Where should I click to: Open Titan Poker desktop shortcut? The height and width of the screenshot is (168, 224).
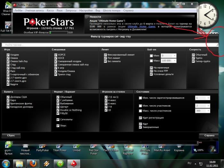click(60, 148)
